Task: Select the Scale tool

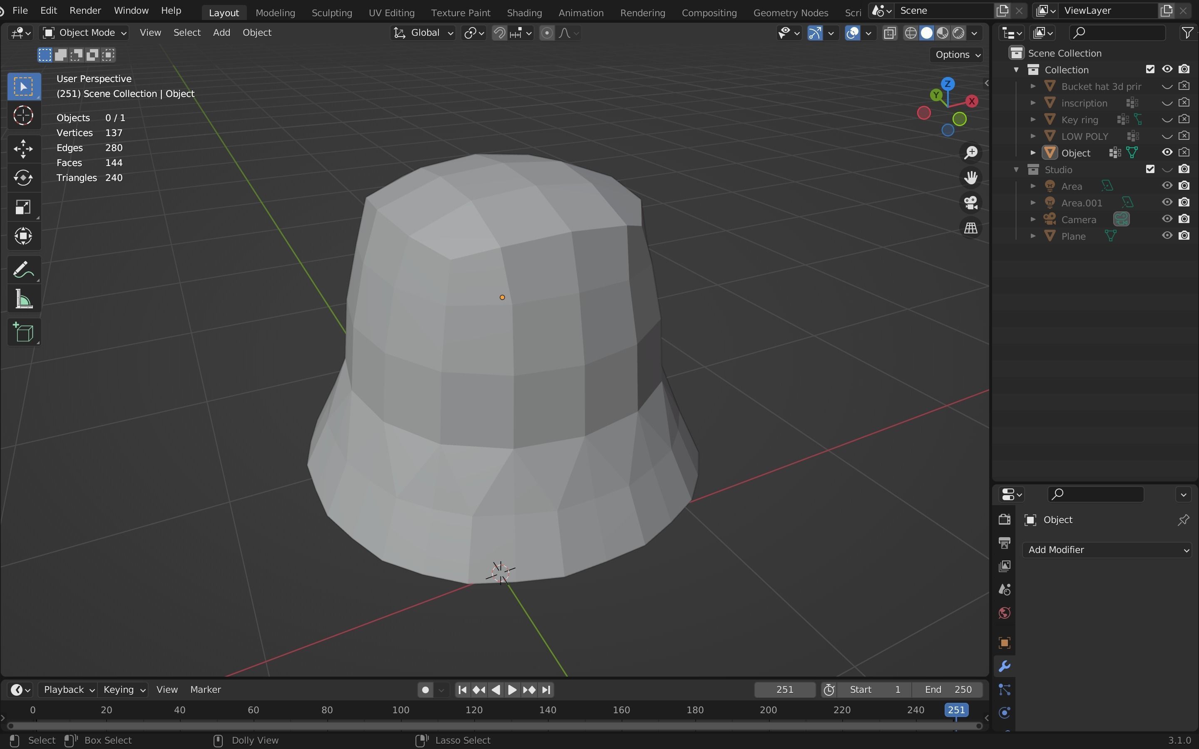Action: (x=23, y=207)
